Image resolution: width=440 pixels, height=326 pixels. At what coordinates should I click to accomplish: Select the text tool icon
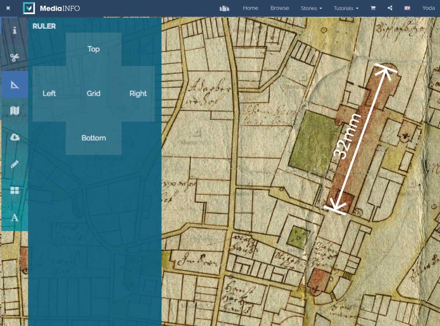coord(15,217)
